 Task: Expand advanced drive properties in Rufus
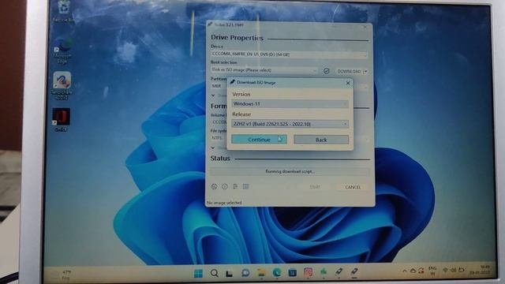pyautogui.click(x=213, y=95)
